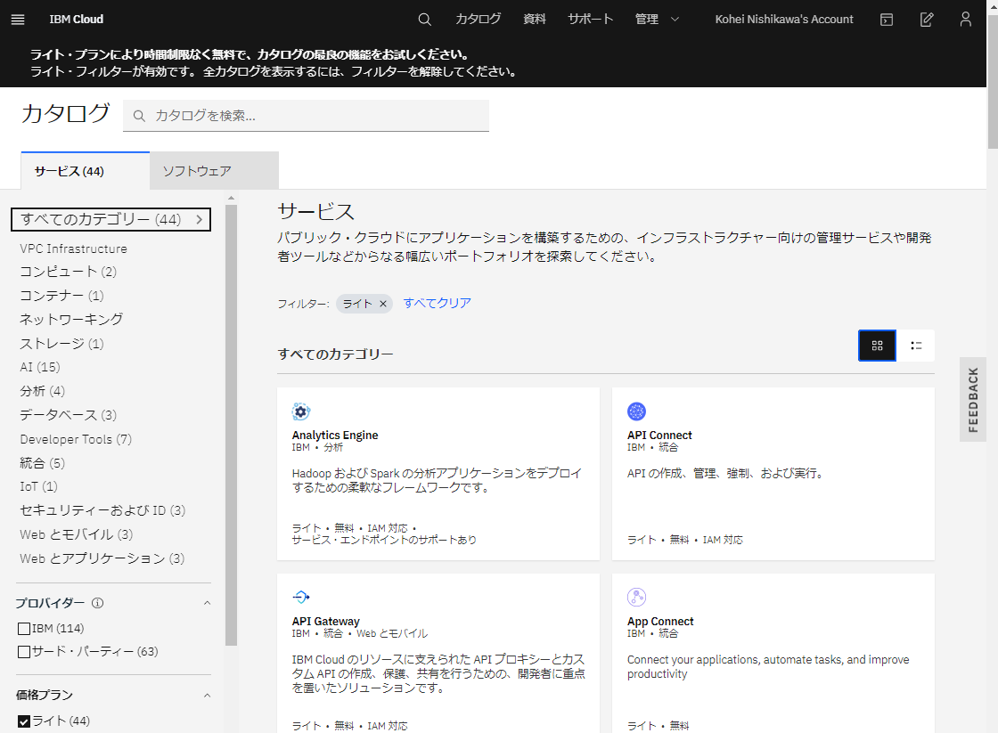The height and width of the screenshot is (733, 998).
Task: Select セキュリティーおよび ID (3) category
Action: (x=102, y=510)
